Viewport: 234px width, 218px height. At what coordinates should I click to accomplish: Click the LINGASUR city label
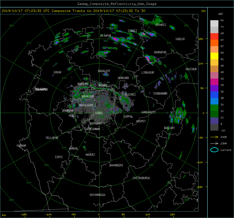pyautogui.click(x=148, y=73)
